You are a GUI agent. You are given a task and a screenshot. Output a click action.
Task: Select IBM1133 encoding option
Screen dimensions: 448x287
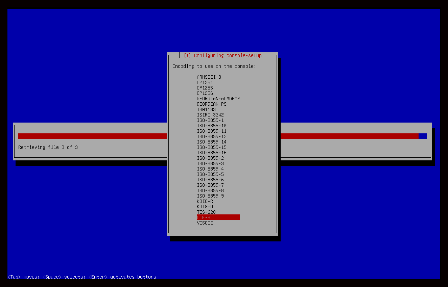(x=206, y=109)
